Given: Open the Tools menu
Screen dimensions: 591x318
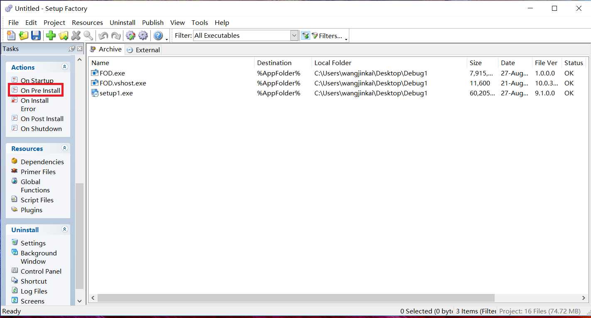Looking at the screenshot, I should coord(200,22).
